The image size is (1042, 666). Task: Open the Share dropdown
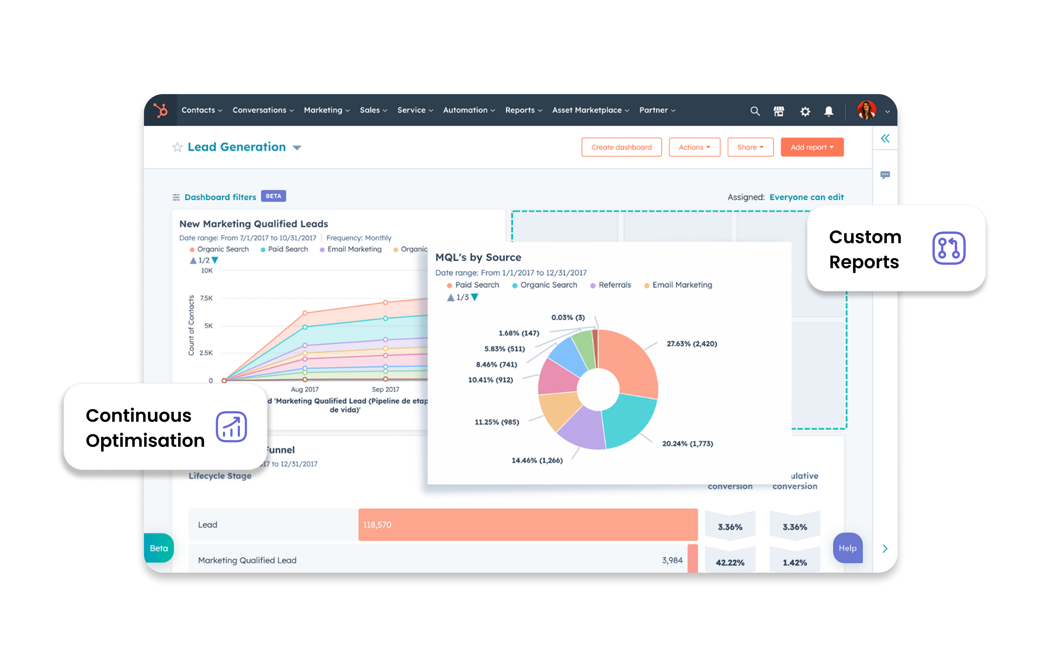coord(750,147)
